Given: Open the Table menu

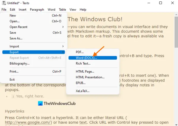Looking at the screenshot, I should [62, 10].
